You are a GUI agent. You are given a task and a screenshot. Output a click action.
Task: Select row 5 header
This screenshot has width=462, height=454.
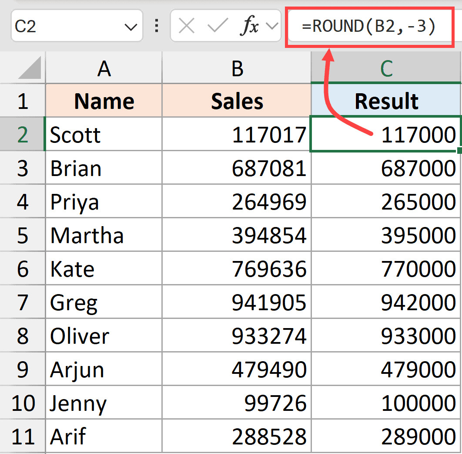point(23,236)
